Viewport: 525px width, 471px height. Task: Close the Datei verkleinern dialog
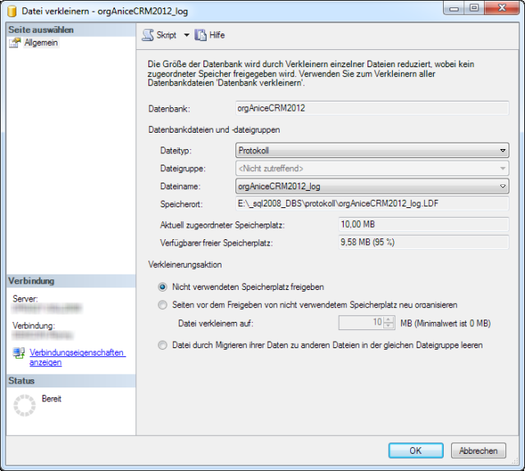(x=501, y=8)
